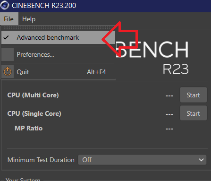Click the Off value in the duration combo box
Screen dimensions: 211x181
87,160
